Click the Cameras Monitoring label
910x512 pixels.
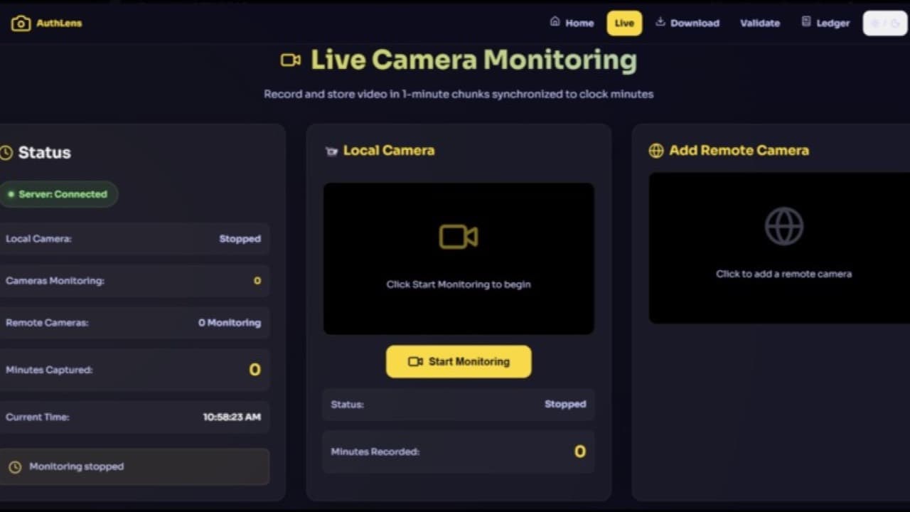55,281
